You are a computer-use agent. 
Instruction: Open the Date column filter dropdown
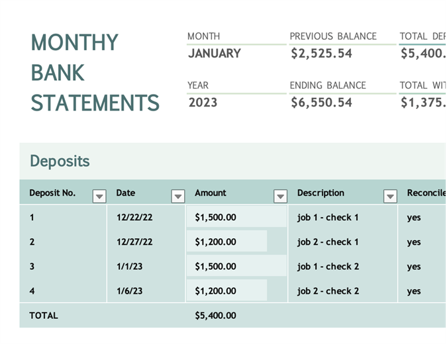[177, 196]
